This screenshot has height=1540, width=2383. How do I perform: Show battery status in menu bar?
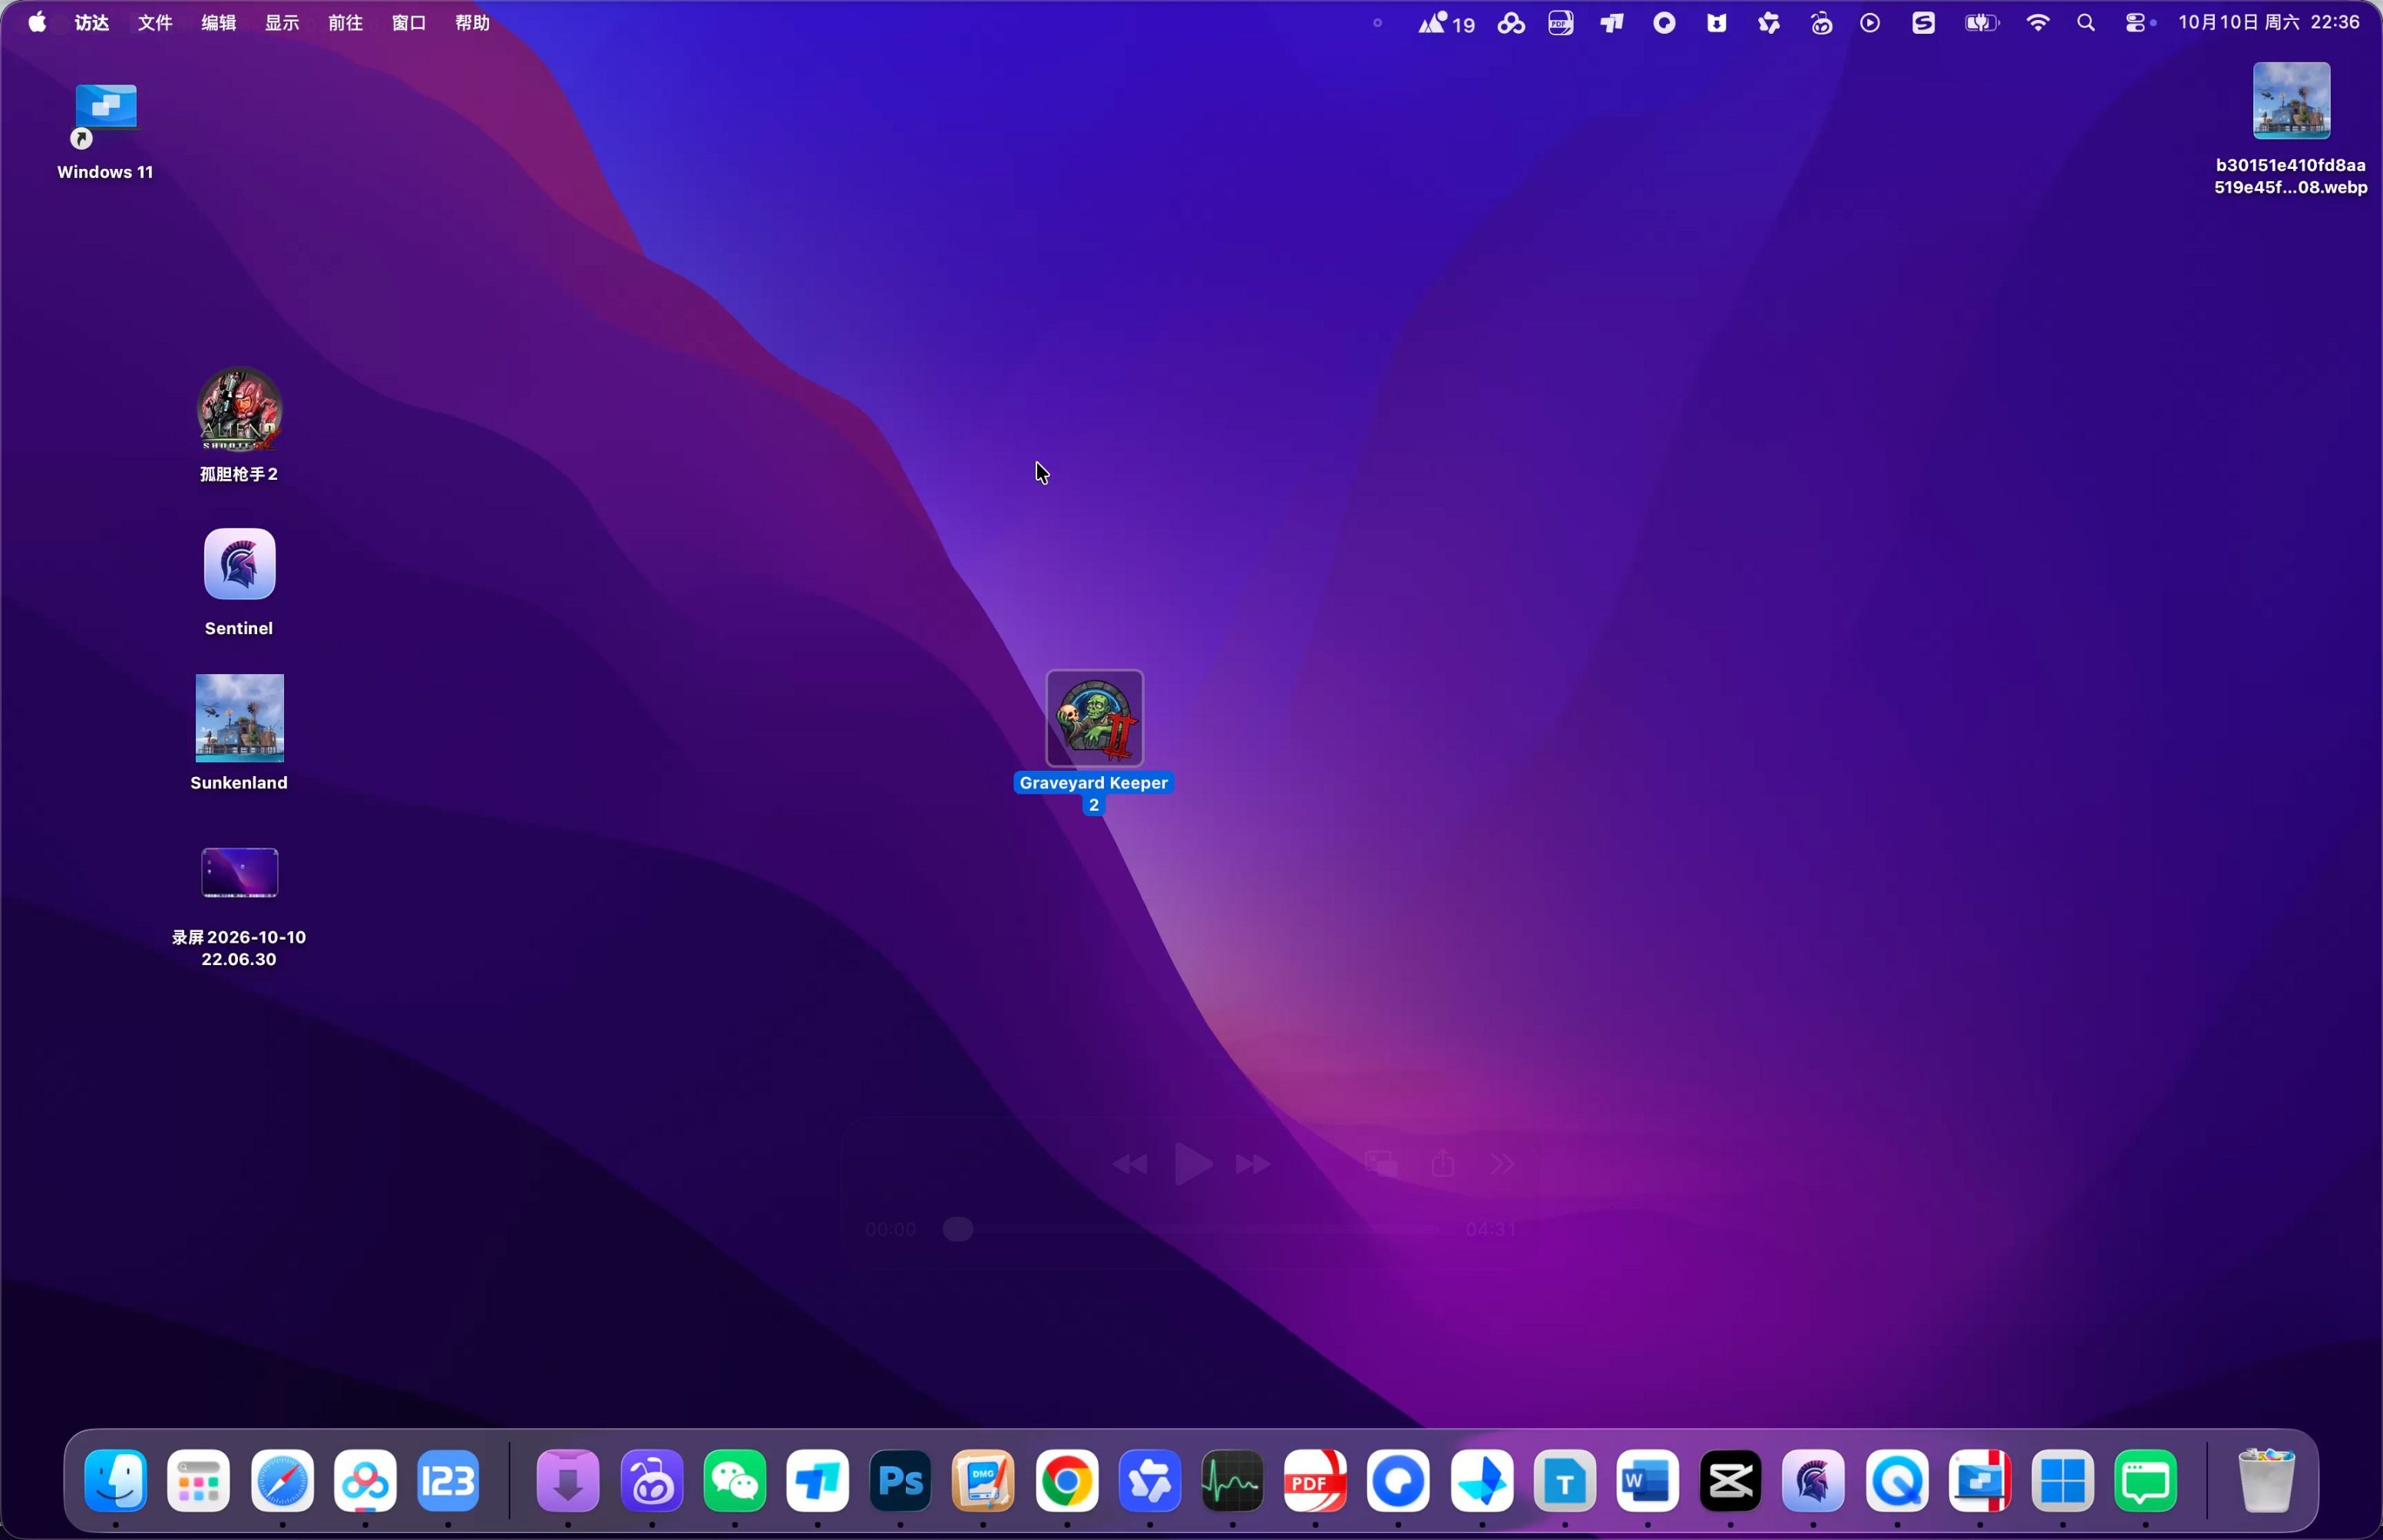point(1981,22)
